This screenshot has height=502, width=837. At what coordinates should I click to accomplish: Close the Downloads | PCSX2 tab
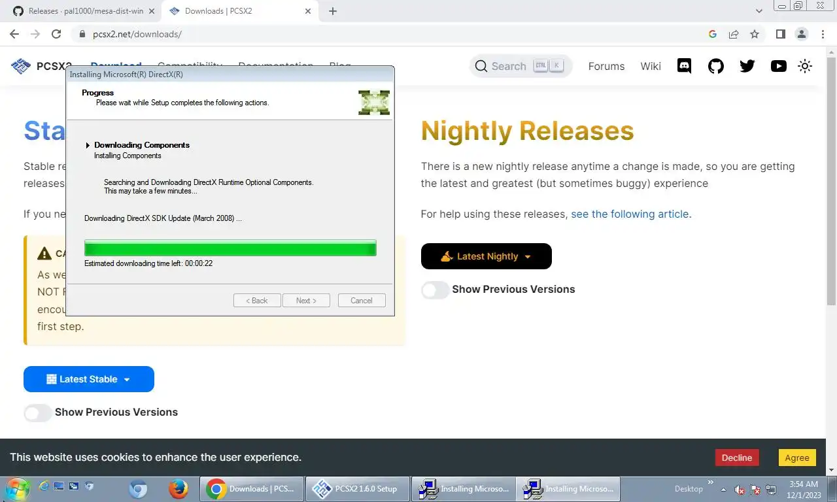point(309,11)
